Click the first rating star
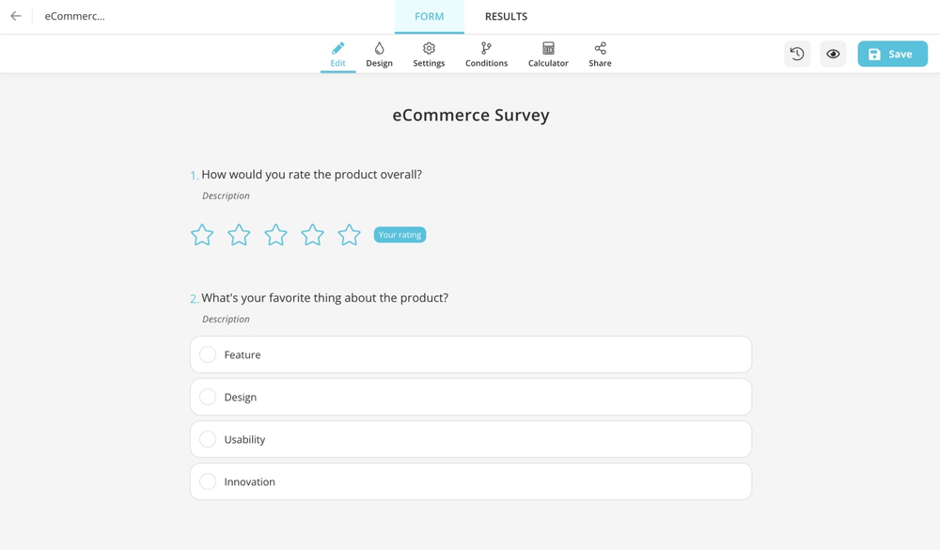 [202, 235]
